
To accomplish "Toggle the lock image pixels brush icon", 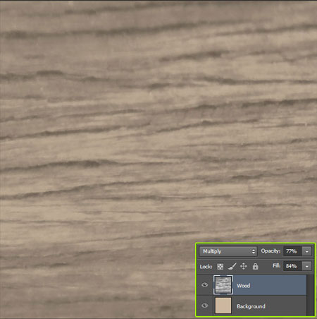I will tap(232, 266).
